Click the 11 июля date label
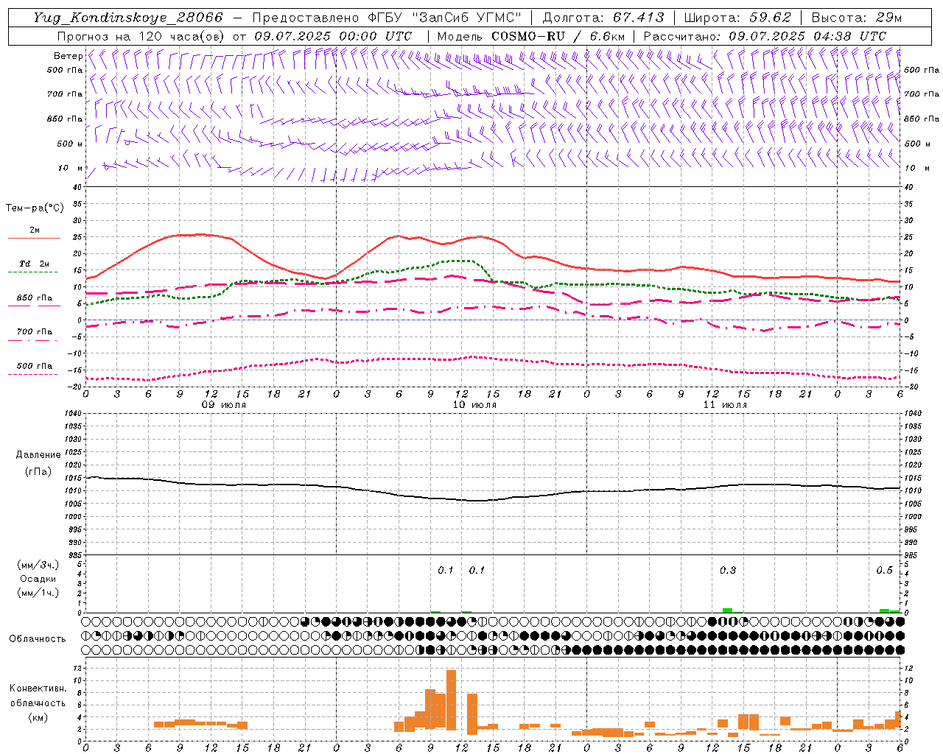Viewport: 943px width, 754px height. 725,405
